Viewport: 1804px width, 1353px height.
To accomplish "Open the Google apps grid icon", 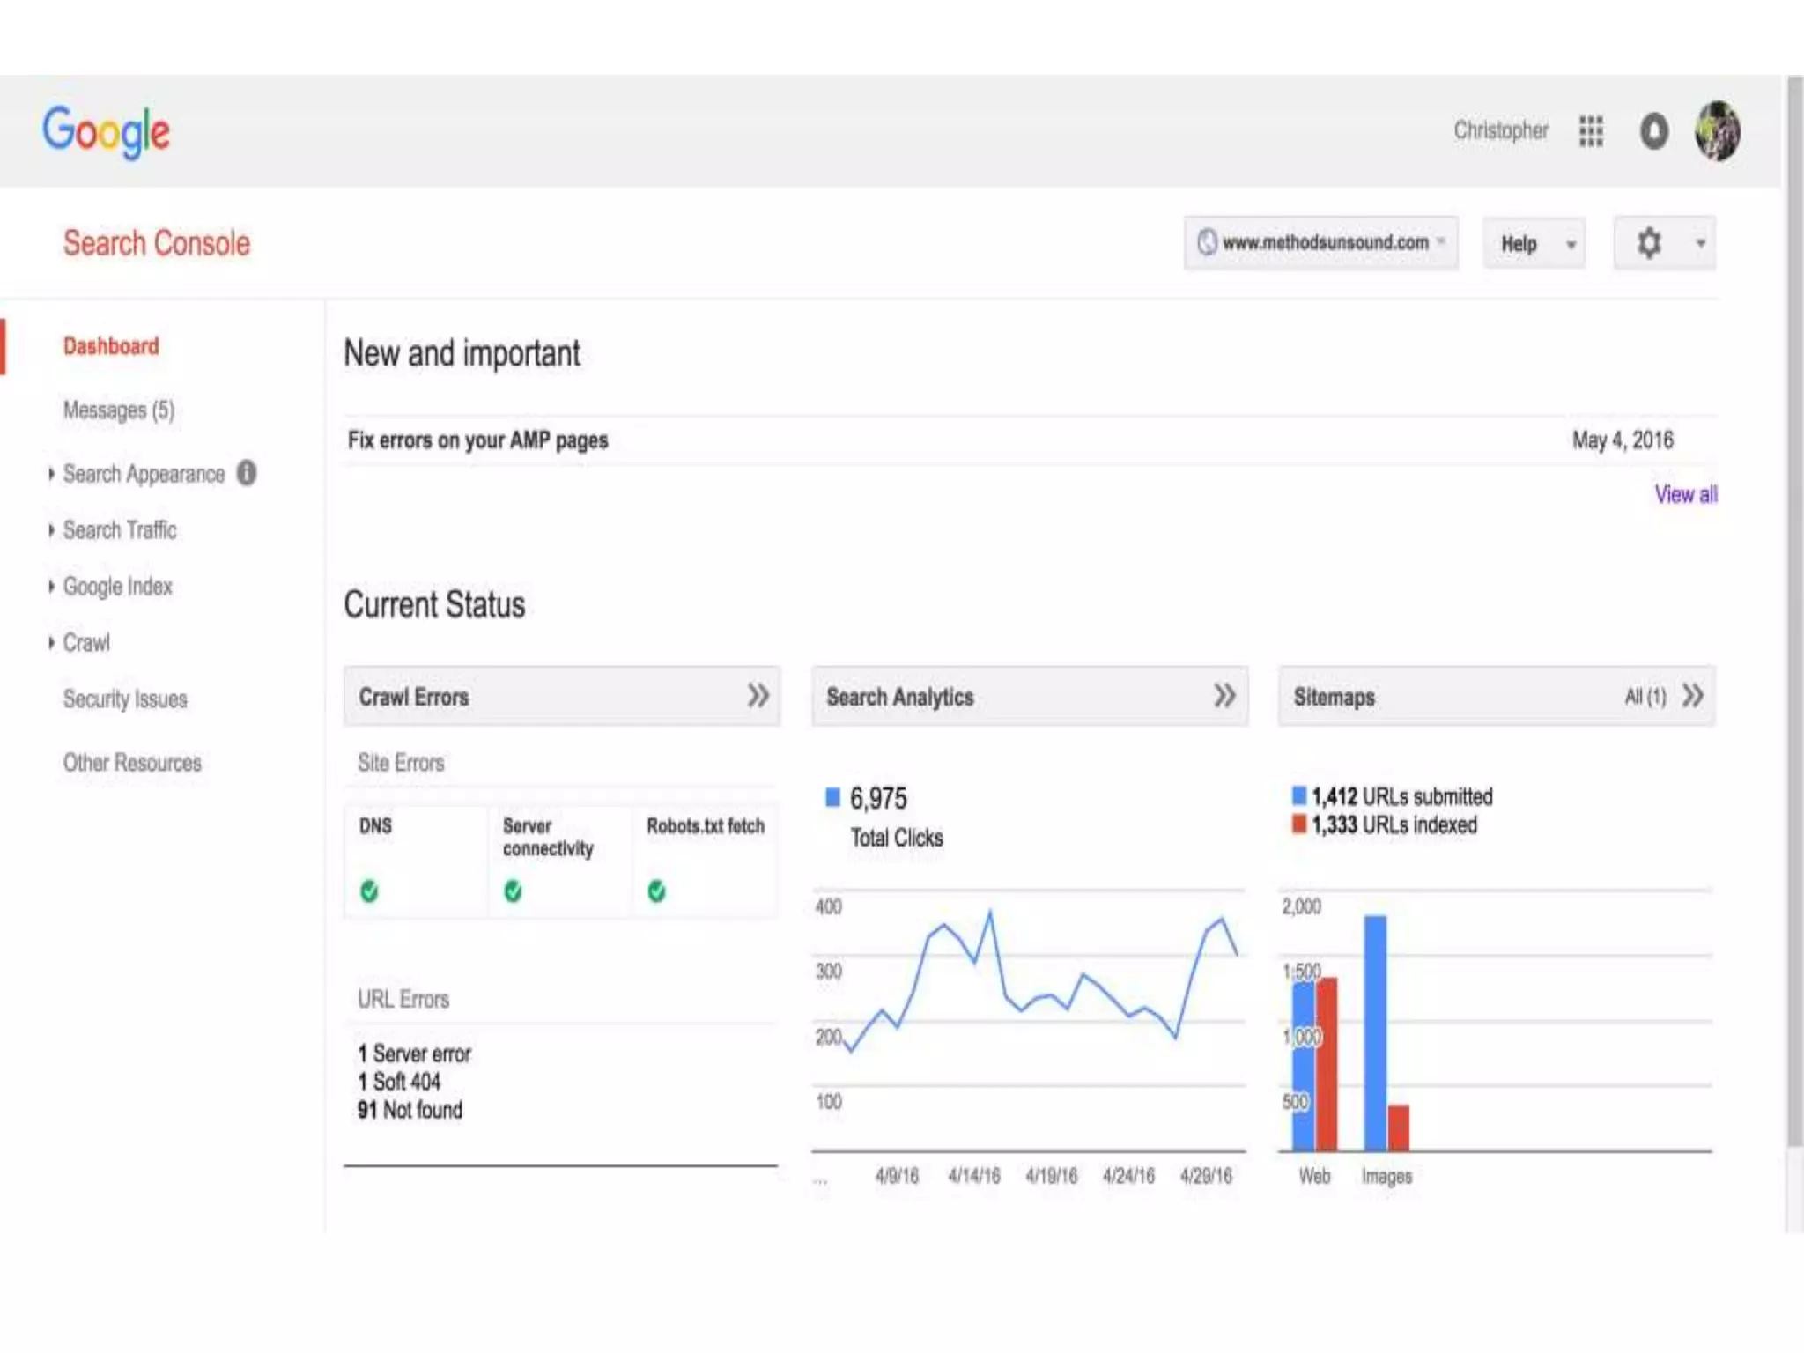I will click(1591, 131).
